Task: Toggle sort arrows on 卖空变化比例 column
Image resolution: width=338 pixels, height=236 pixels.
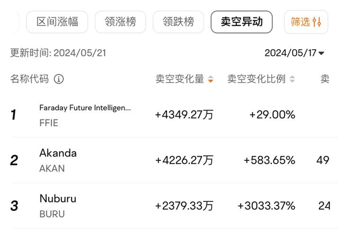Action: pyautogui.click(x=292, y=79)
